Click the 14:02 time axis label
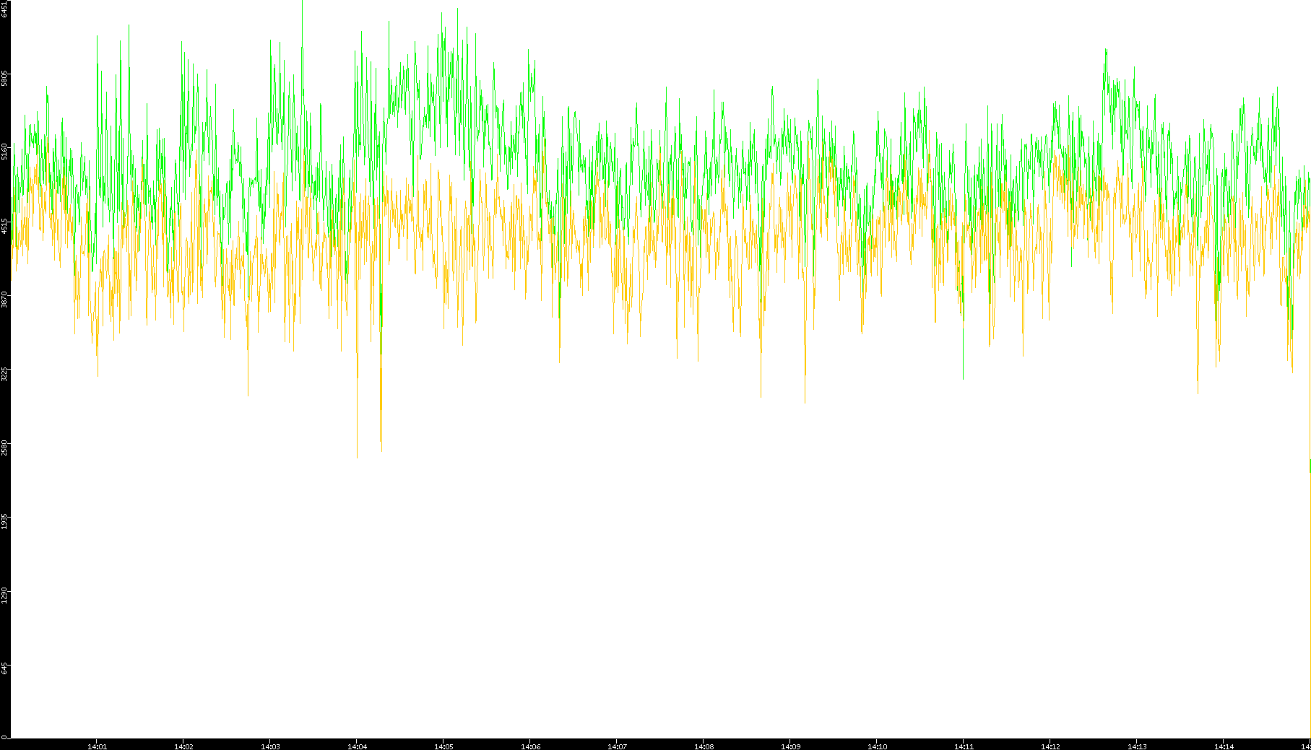The height and width of the screenshot is (750, 1311). (183, 746)
